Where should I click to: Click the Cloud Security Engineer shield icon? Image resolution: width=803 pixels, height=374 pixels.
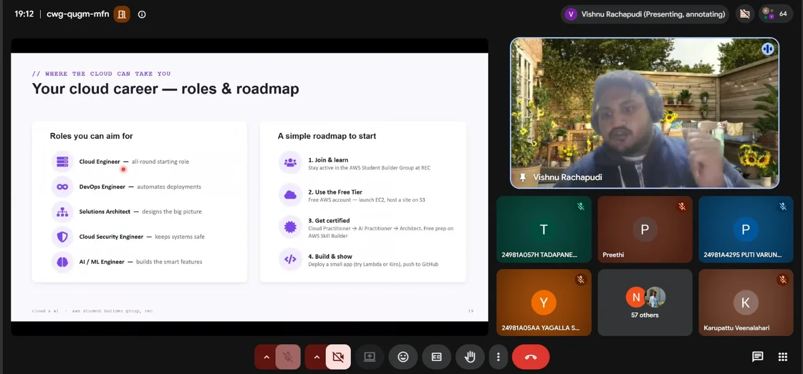[63, 237]
